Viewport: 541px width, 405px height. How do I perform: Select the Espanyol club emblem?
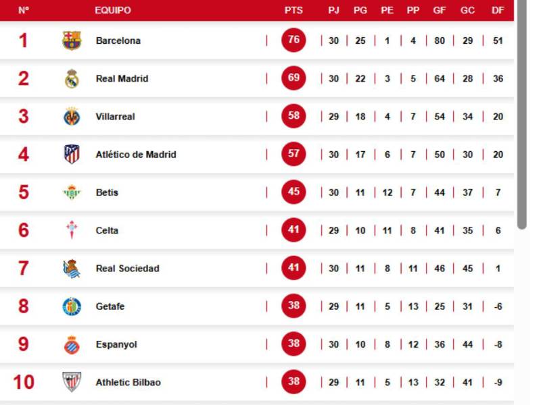click(70, 344)
